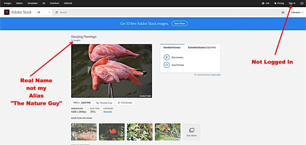Click the FILE # 228271569 button
This screenshot has height=145, width=306.
coord(82,103)
